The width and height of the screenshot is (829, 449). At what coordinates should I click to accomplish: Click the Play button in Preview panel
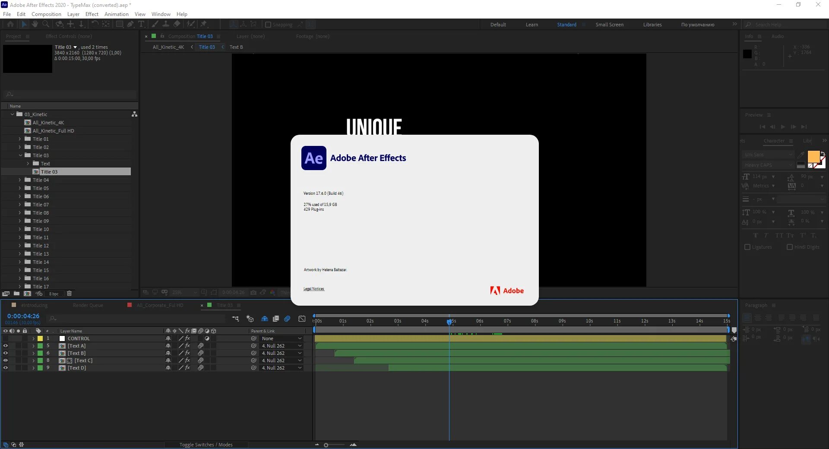coord(783,127)
